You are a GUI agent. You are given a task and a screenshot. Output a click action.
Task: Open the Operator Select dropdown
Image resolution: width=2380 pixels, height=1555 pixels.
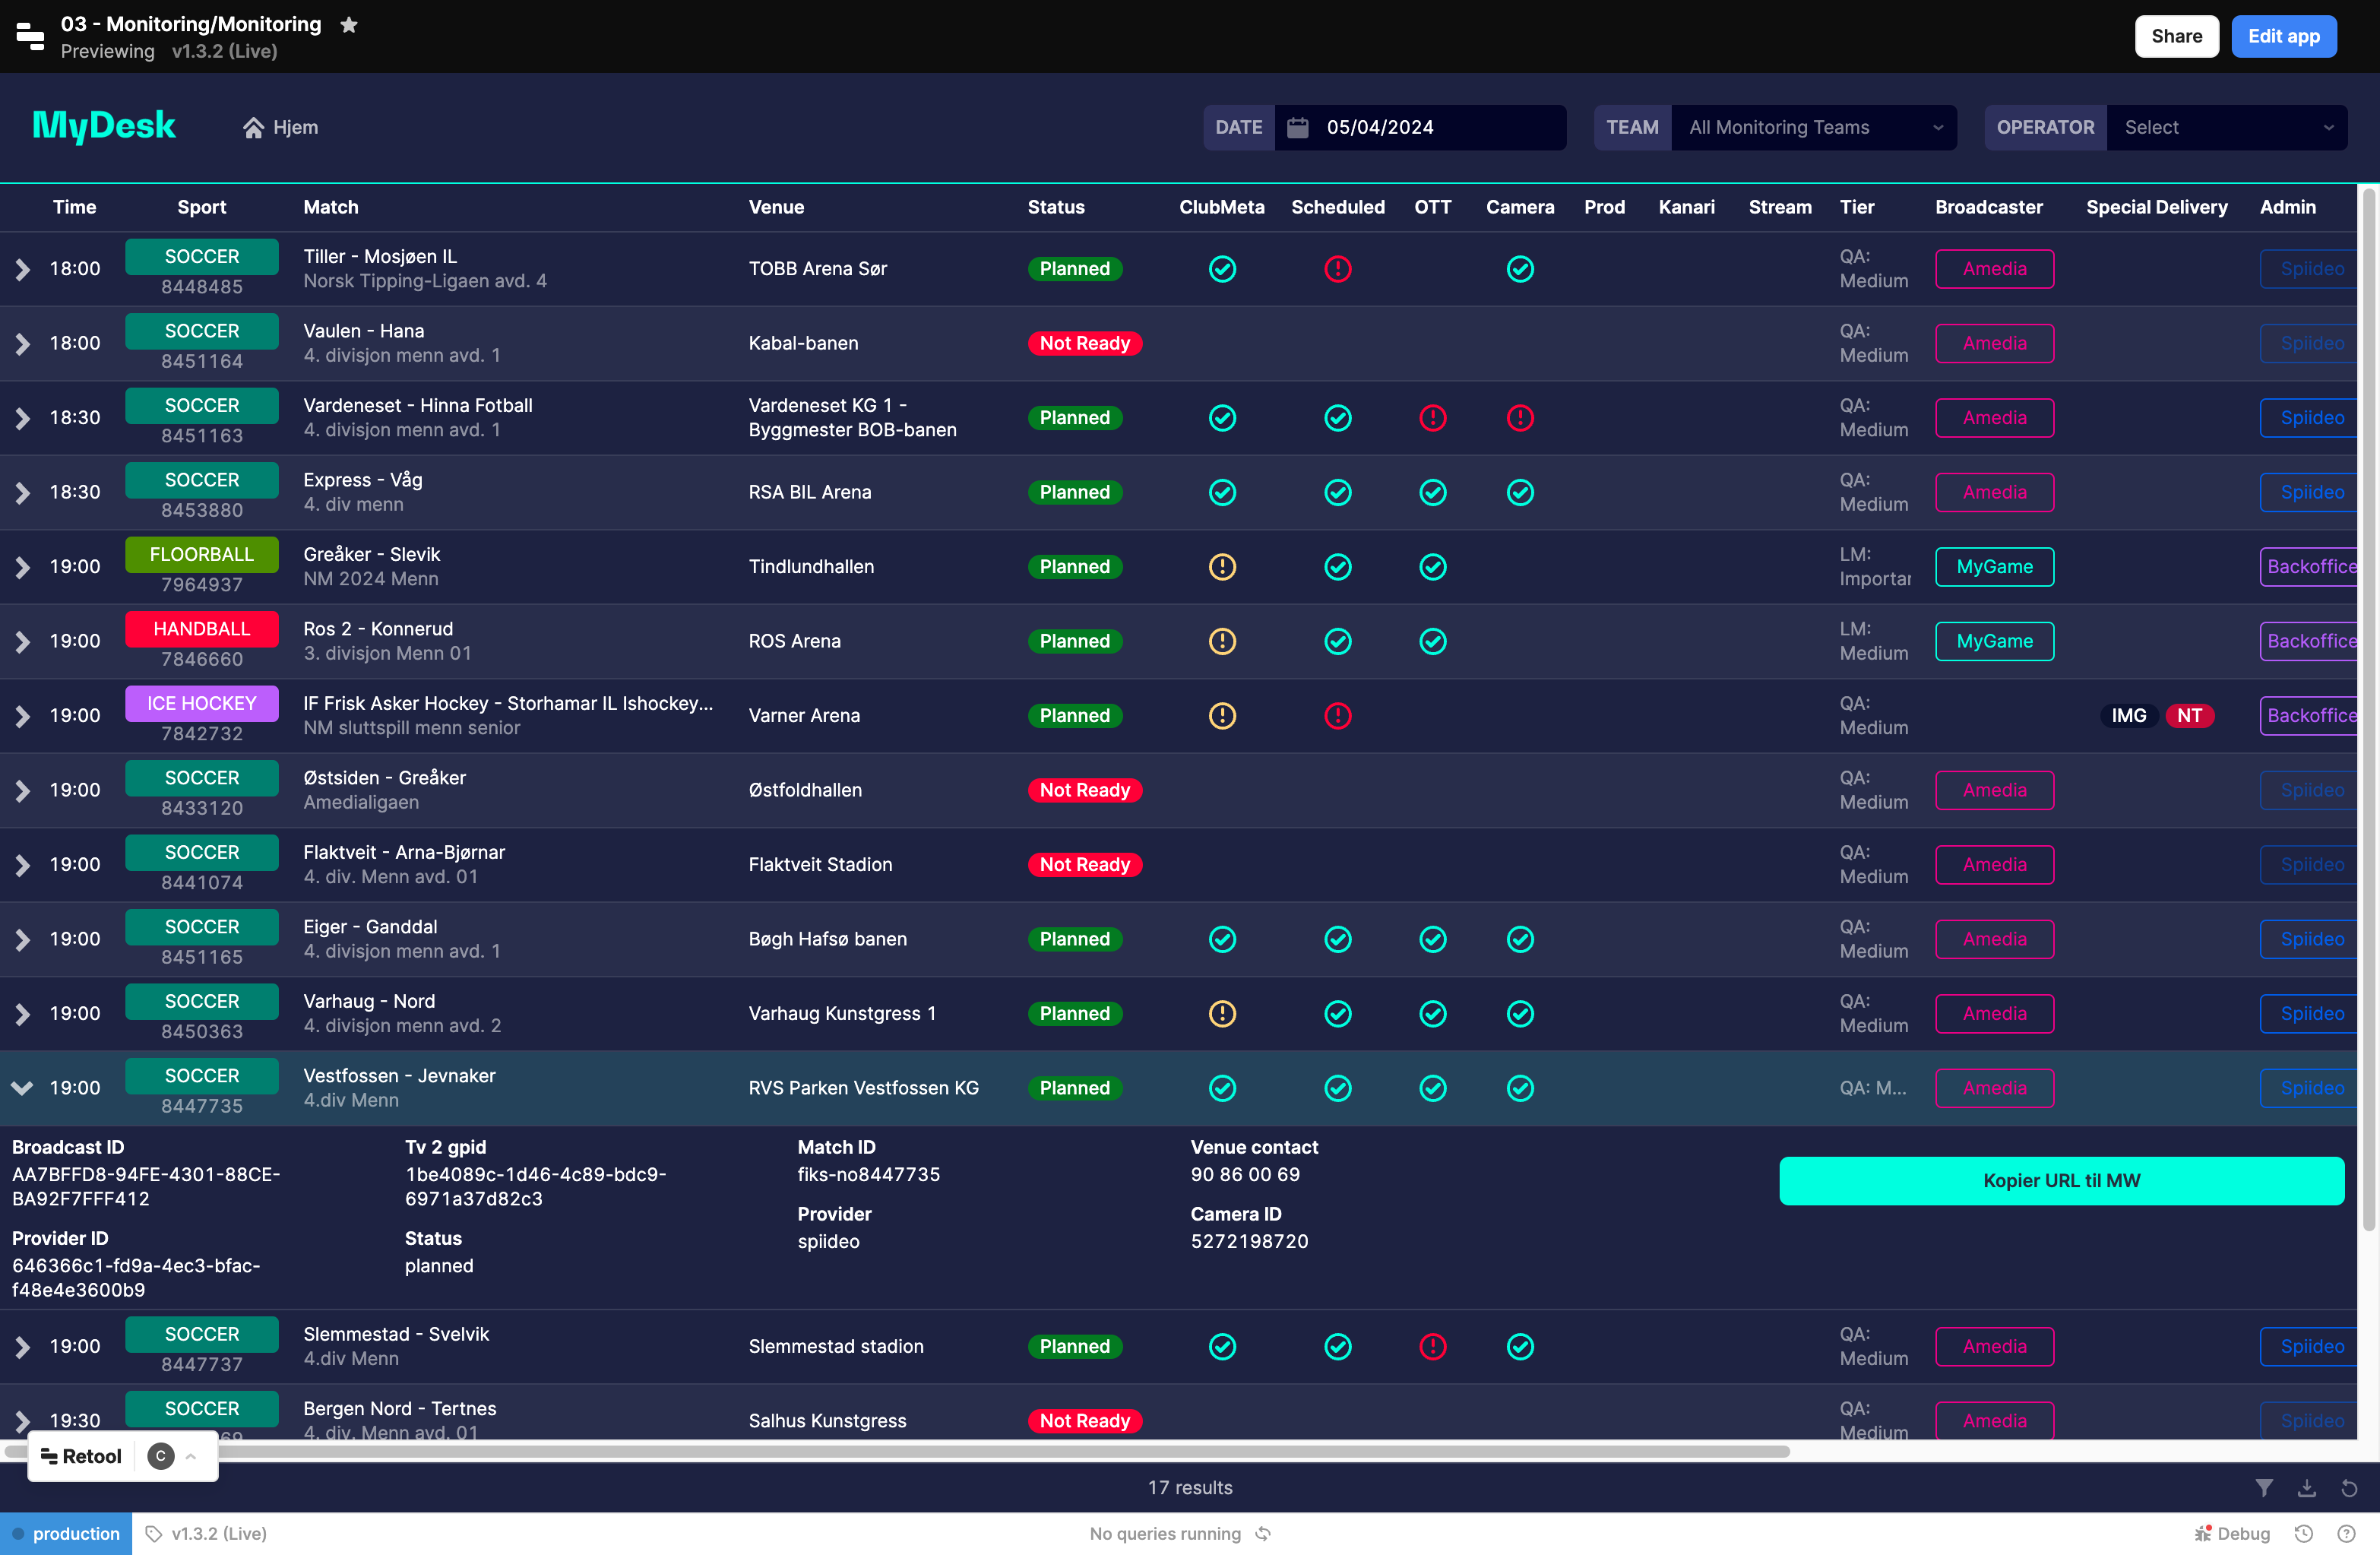2227,128
